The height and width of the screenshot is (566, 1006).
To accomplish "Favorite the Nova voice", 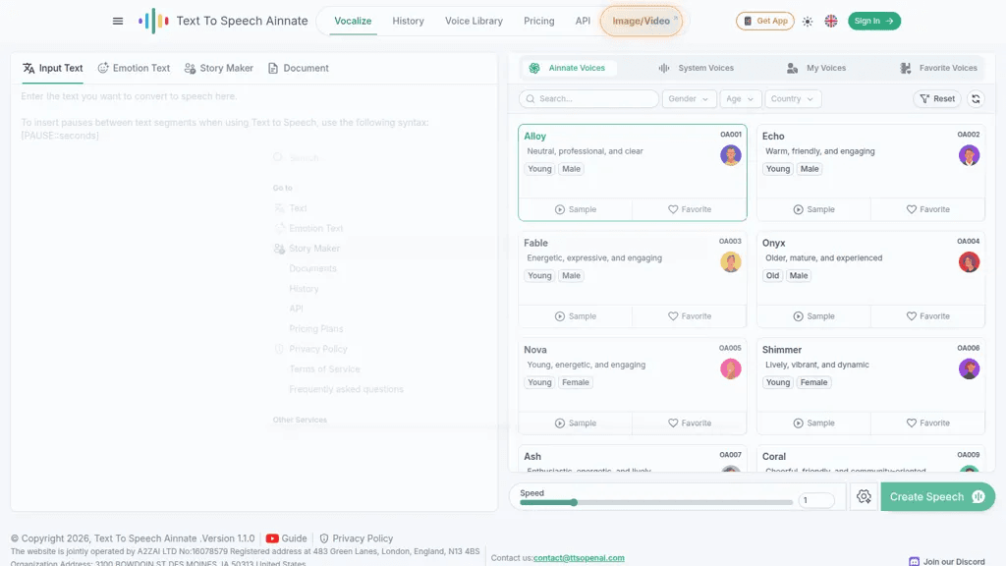I will pos(690,423).
